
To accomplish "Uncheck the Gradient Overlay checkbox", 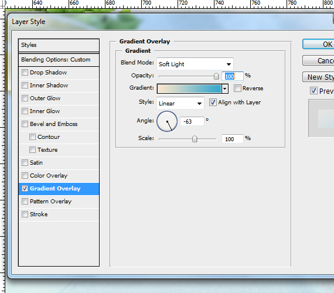I will click(25, 189).
